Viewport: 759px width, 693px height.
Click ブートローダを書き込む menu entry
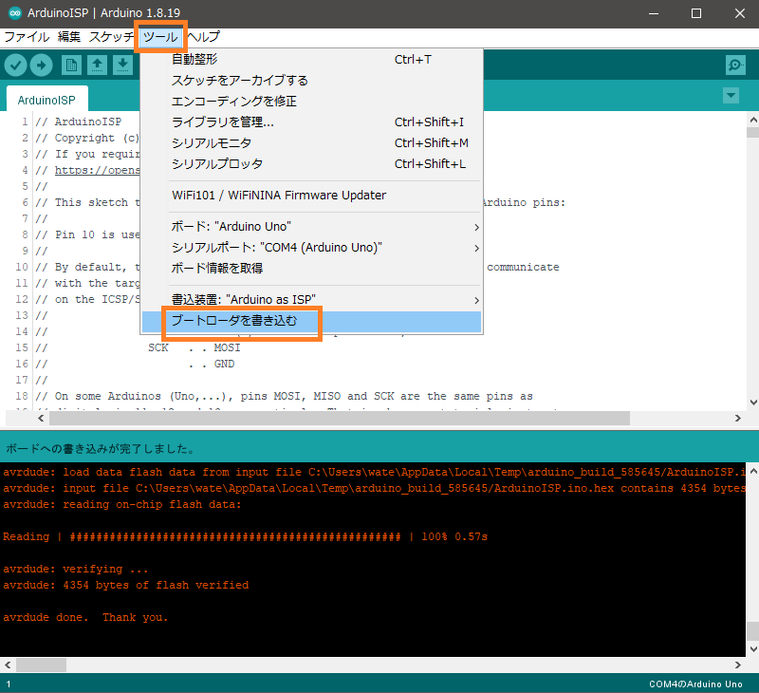point(312,321)
